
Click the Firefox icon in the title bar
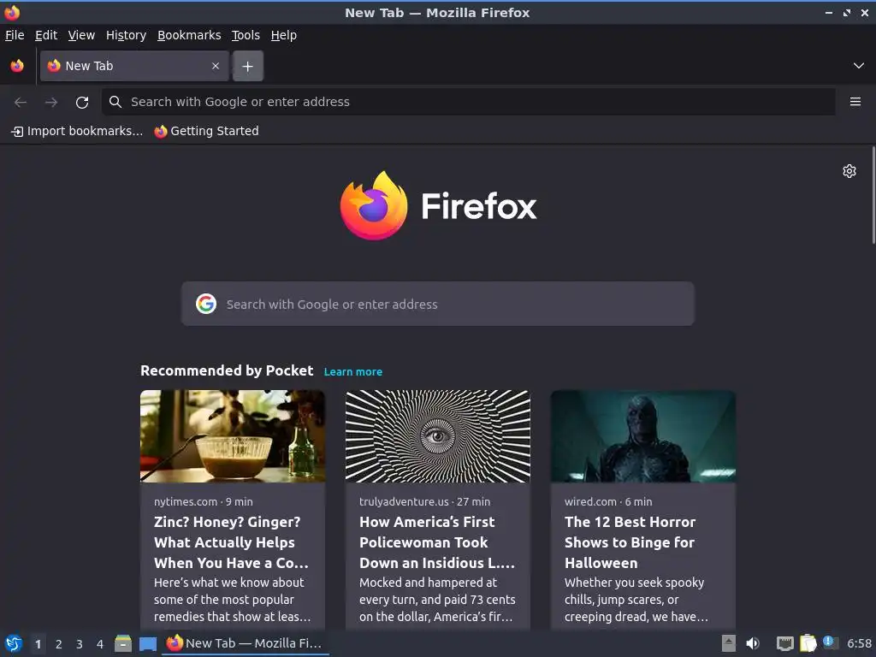(12, 12)
